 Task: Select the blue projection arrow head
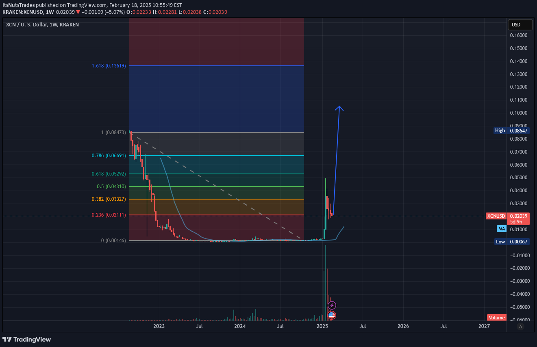click(x=339, y=108)
